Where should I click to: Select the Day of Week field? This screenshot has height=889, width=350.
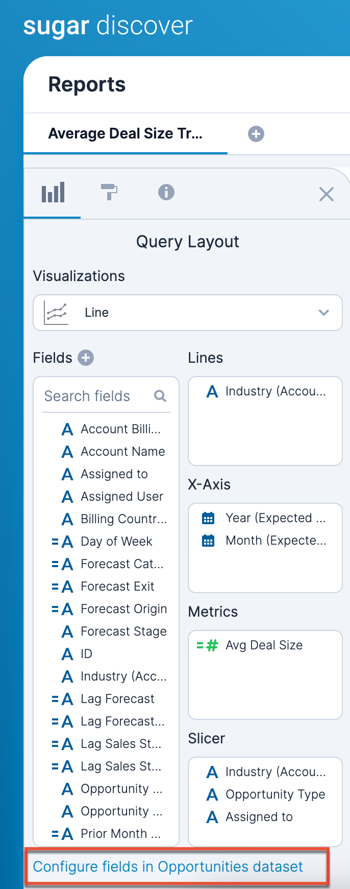(116, 542)
